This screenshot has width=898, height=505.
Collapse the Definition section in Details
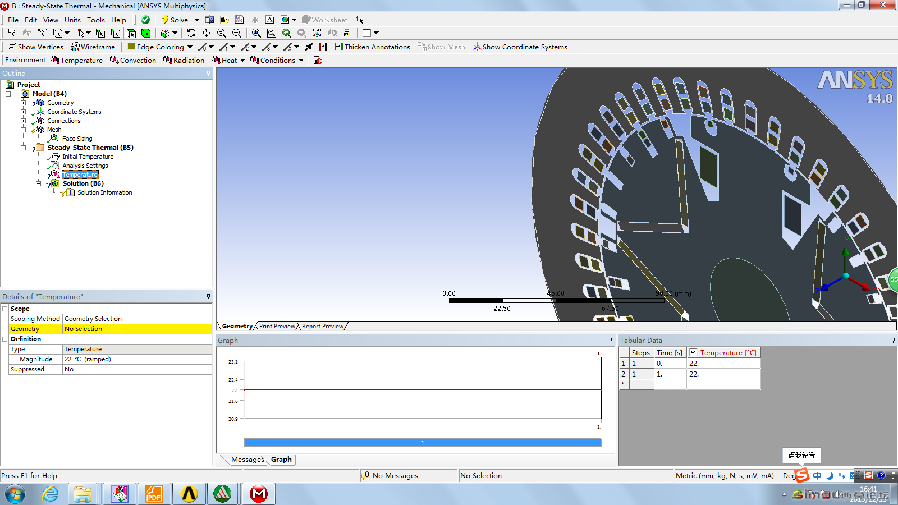point(4,339)
